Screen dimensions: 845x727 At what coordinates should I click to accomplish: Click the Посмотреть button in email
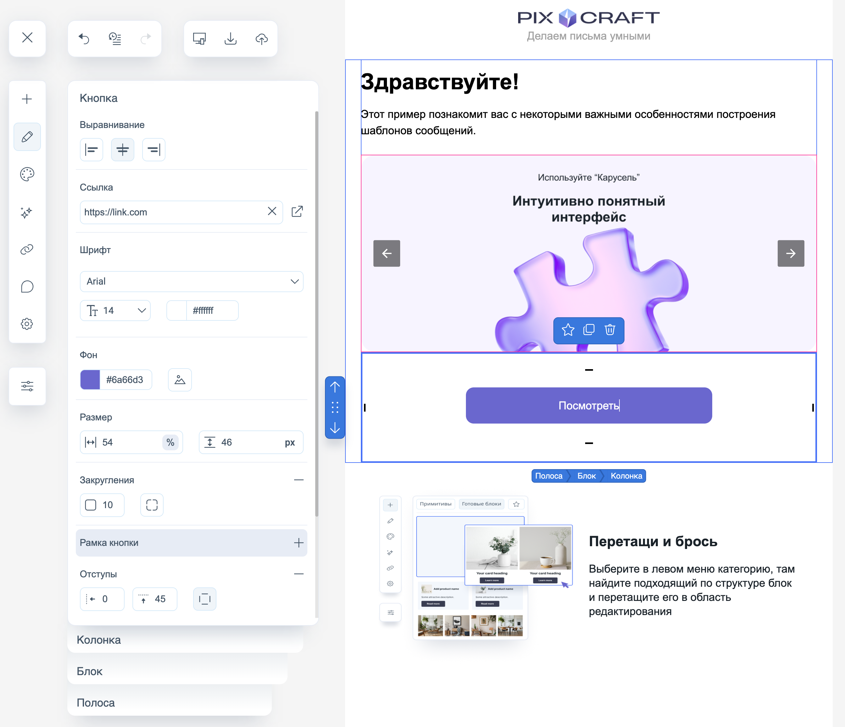click(x=589, y=405)
